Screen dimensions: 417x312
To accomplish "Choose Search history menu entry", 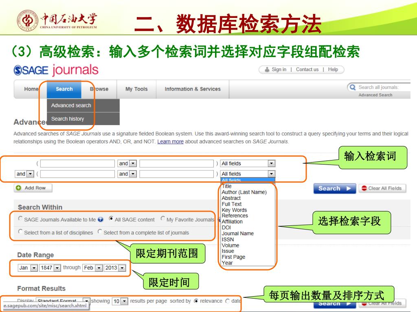I will coord(83,119).
